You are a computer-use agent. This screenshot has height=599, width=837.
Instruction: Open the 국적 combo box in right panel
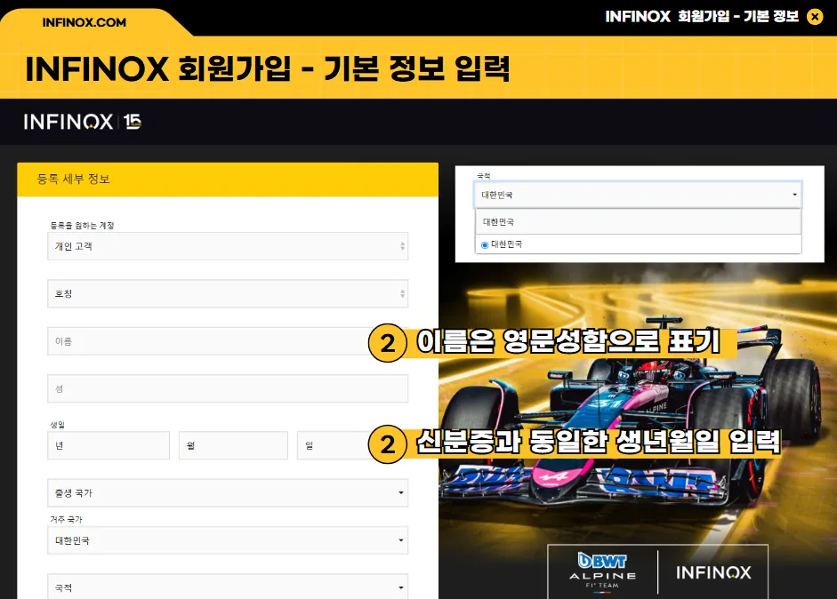(x=638, y=195)
